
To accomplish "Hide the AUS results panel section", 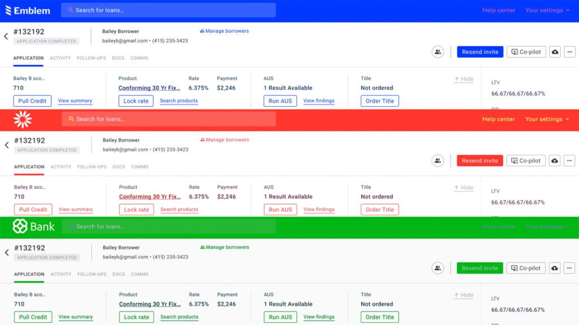I will pos(463,79).
